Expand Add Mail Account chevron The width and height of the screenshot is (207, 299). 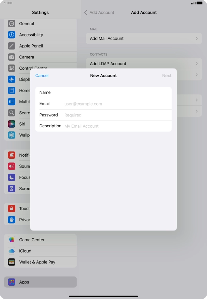(x=196, y=39)
